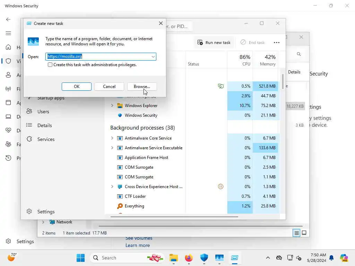The height and width of the screenshot is (266, 355).
Task: Click the taskbar Search box
Action: (127, 258)
